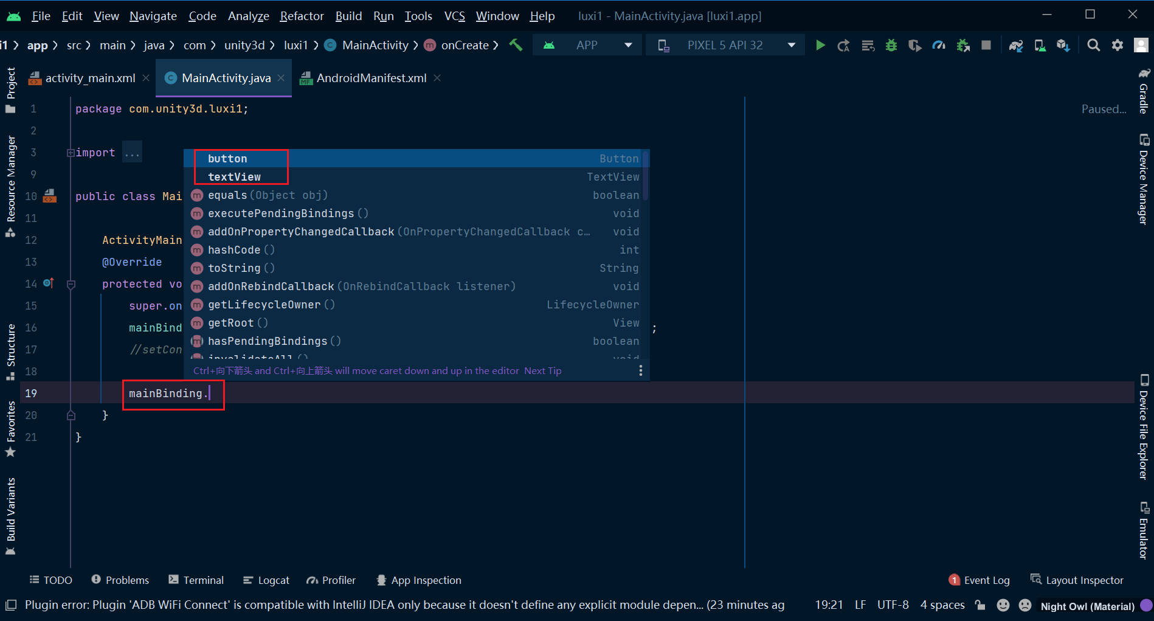This screenshot has width=1154, height=621.
Task: Open the Gradle side panel
Action: coord(1143,91)
